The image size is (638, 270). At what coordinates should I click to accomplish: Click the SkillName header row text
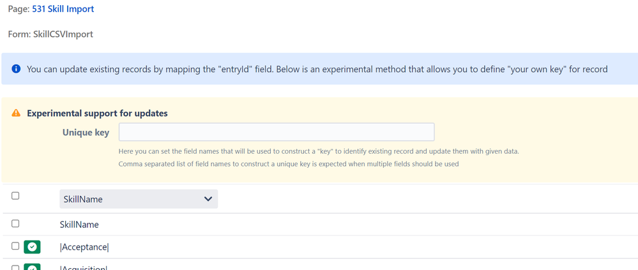pyautogui.click(x=79, y=225)
